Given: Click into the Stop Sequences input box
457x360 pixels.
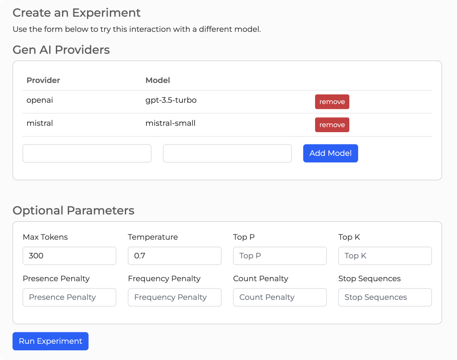Looking at the screenshot, I should coord(385,297).
